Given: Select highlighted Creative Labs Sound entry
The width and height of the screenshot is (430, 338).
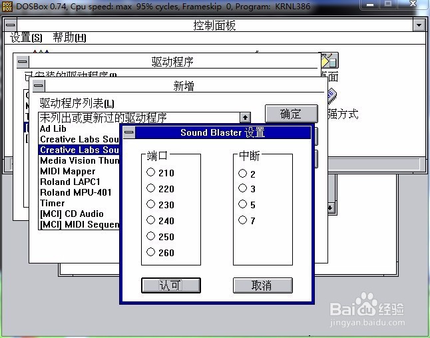Looking at the screenshot, I should [x=79, y=150].
